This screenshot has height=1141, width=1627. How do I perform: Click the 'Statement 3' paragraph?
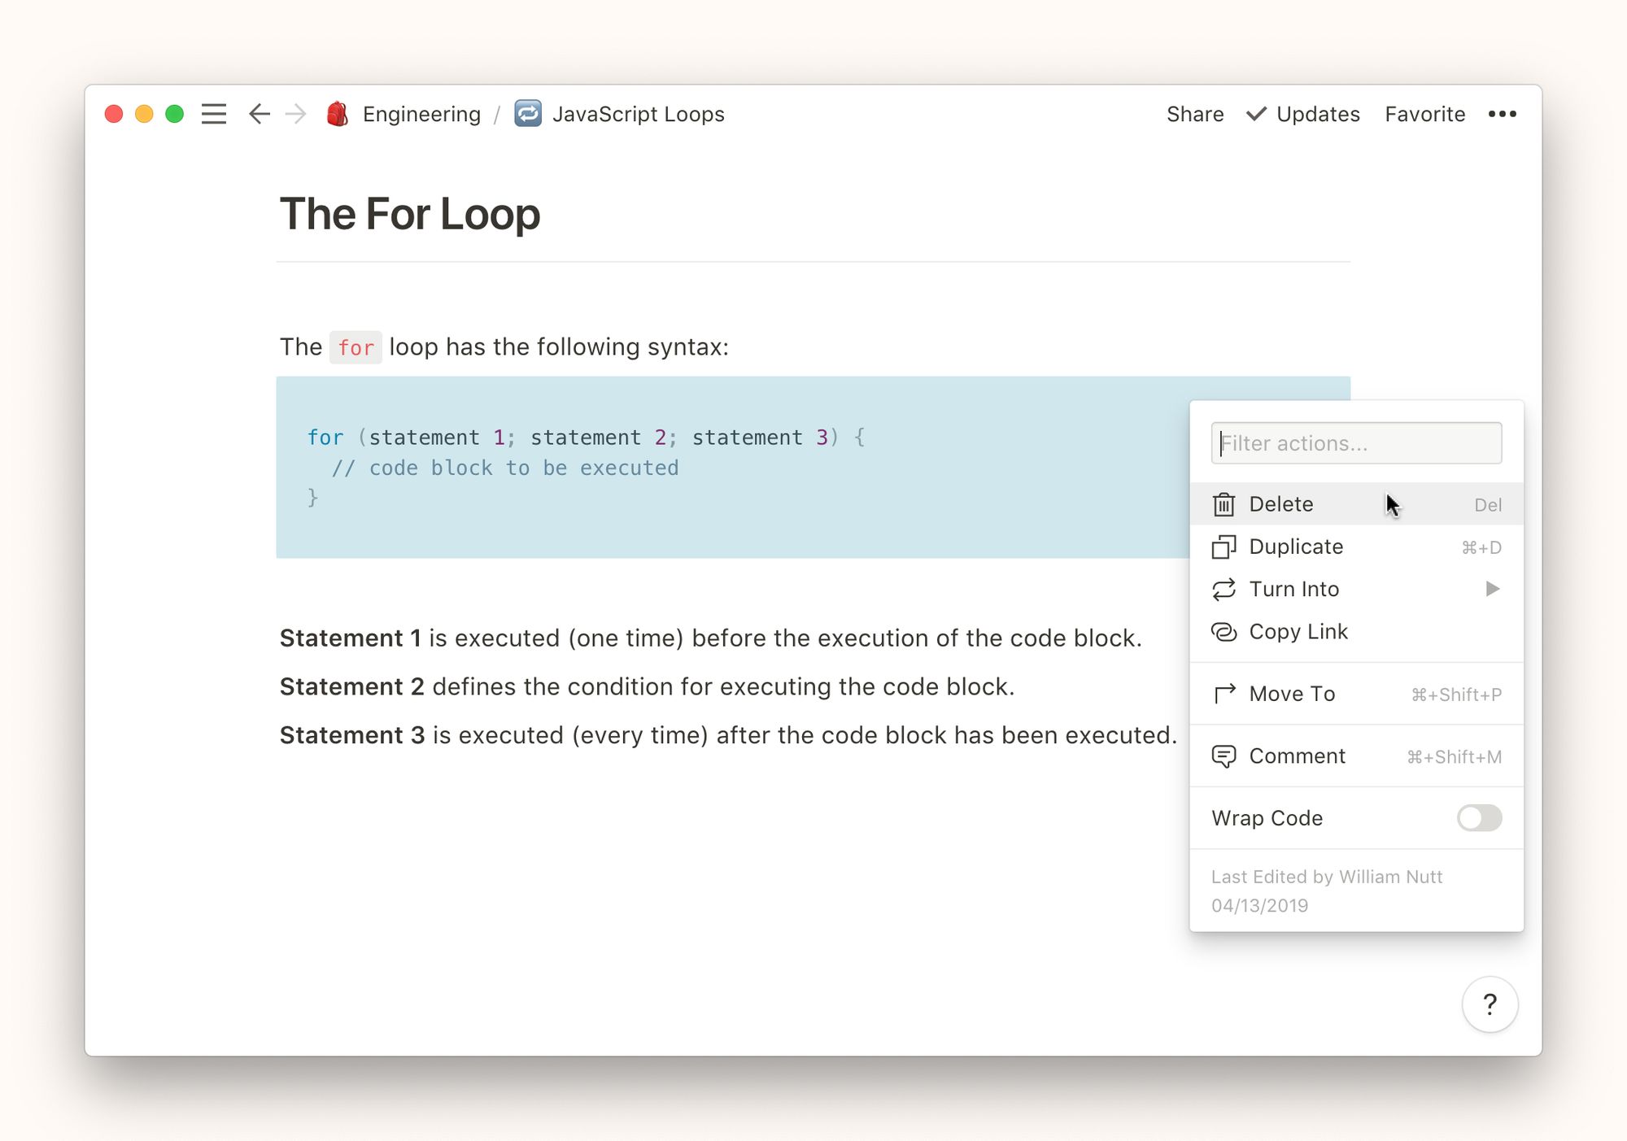[729, 735]
